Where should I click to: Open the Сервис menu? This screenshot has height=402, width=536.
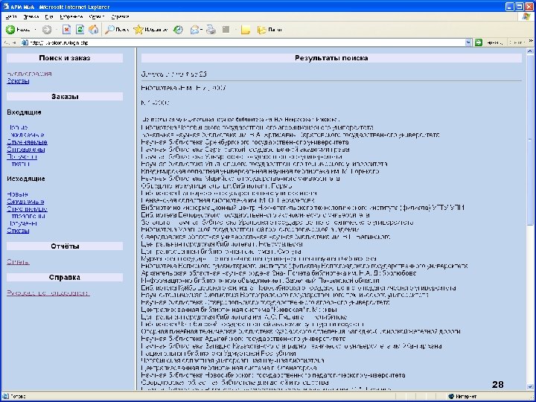[x=96, y=16]
